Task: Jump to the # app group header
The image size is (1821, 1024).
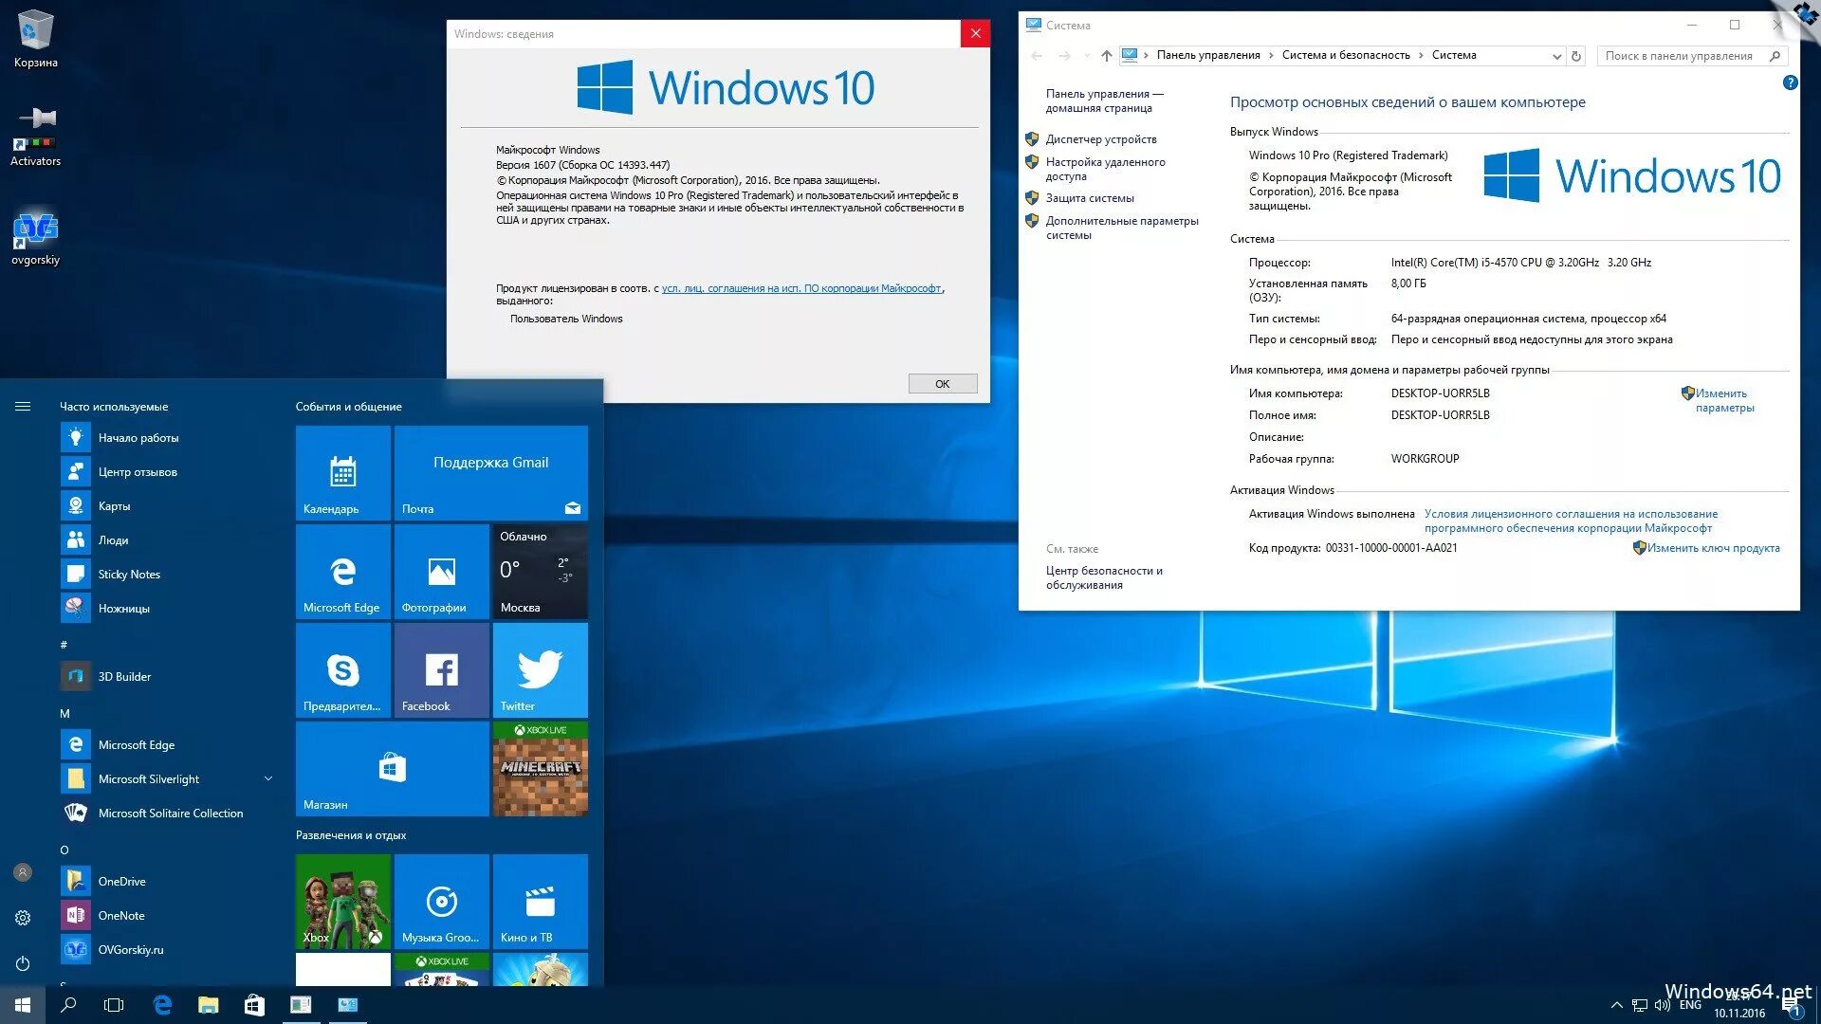Action: coord(64,646)
